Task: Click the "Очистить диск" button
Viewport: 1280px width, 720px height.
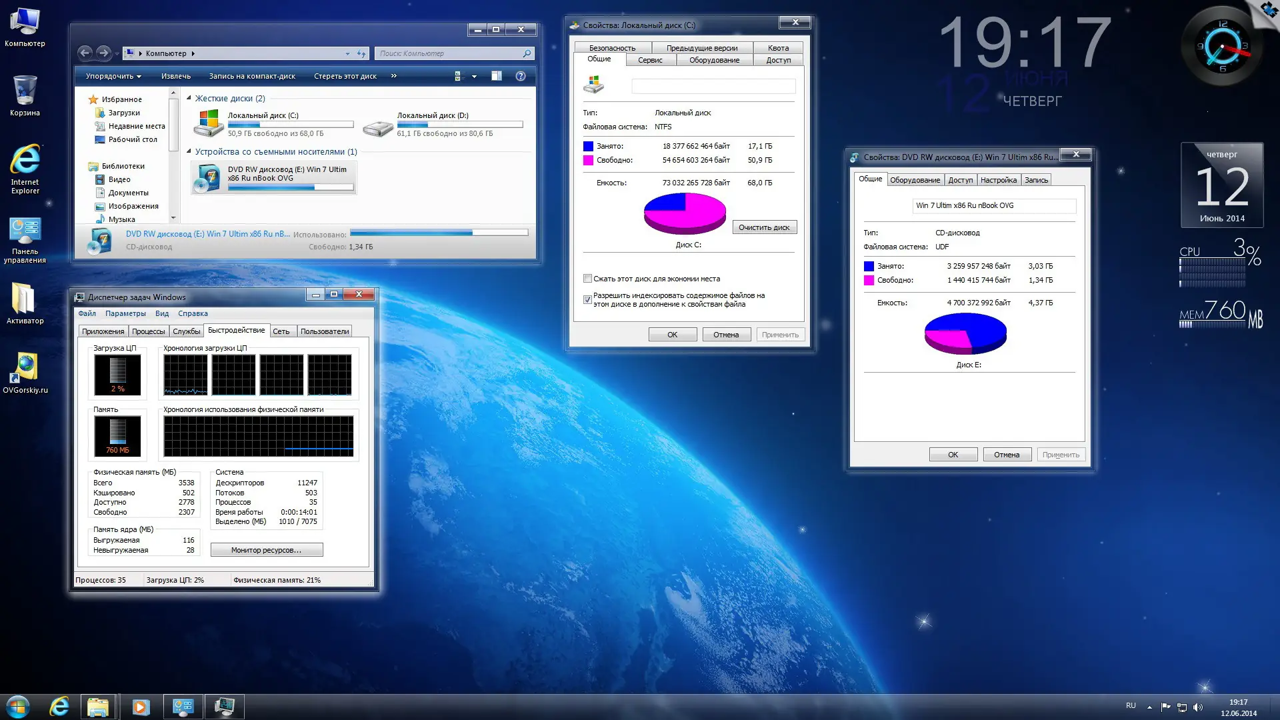Action: tap(764, 227)
